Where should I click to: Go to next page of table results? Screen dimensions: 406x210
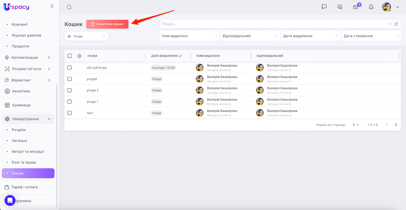point(396,125)
